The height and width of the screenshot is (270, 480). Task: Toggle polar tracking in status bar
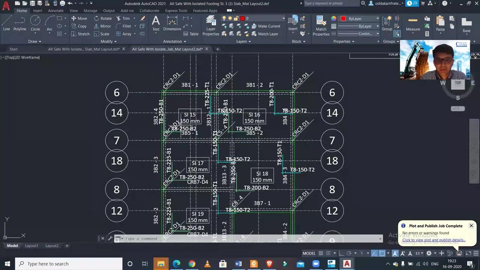349,253
